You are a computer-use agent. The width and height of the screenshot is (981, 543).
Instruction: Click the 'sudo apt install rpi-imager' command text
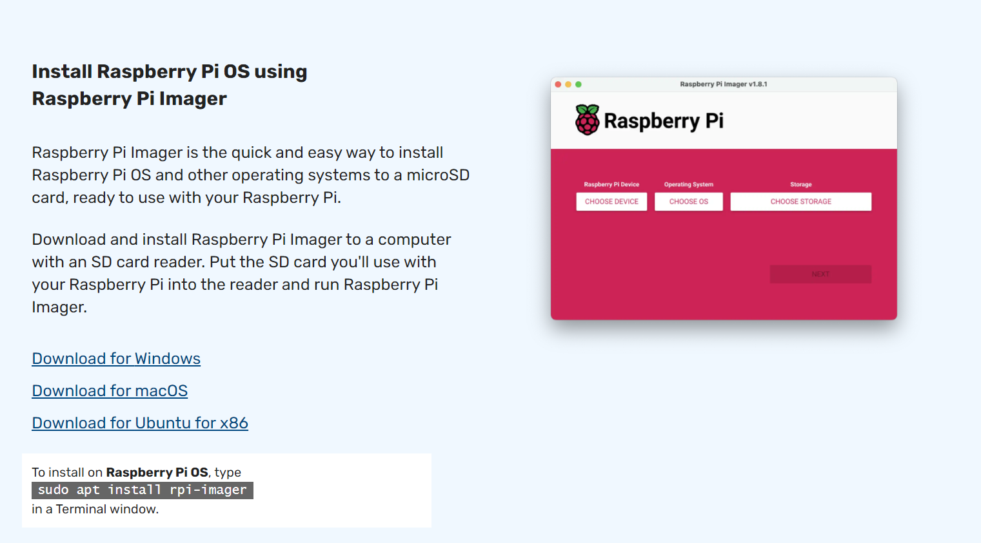tap(143, 490)
